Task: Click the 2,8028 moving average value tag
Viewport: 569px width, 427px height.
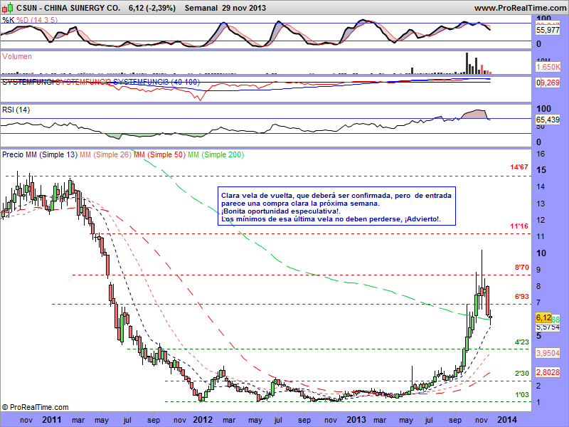Action: click(548, 372)
